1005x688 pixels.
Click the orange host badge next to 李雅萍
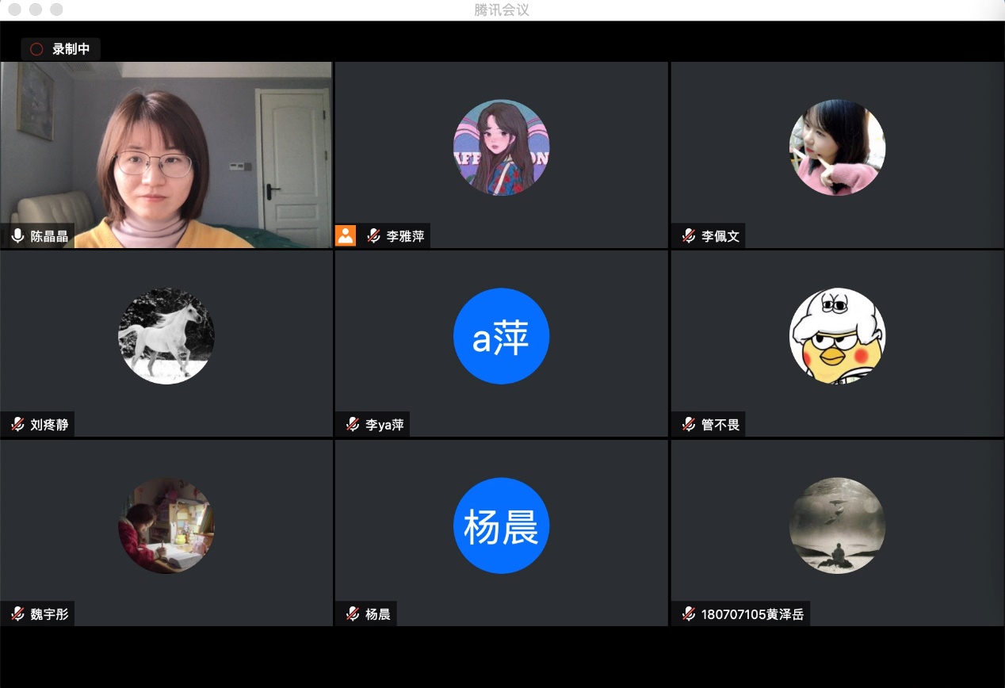point(346,235)
